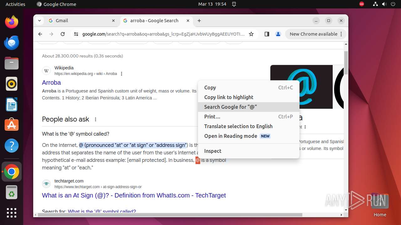Open the Google Chrome app menu in top bar

[56, 4]
